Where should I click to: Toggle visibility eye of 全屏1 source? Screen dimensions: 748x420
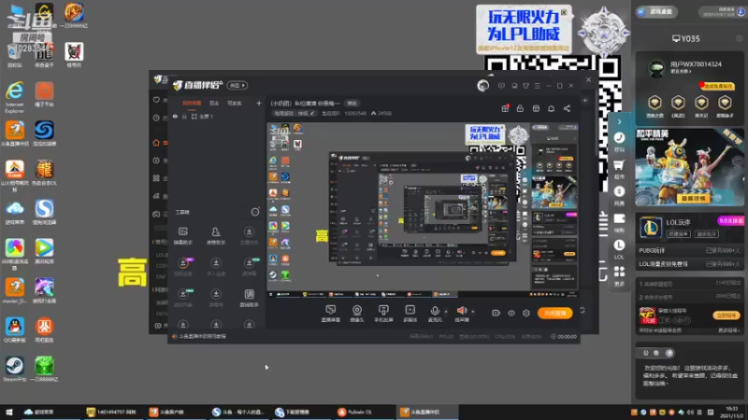[x=175, y=117]
